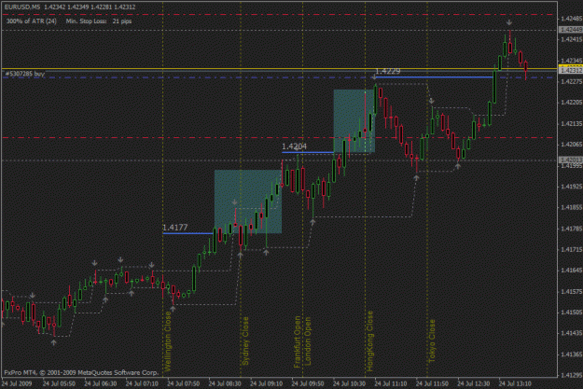Select the "#5307285 buy" order label

point(25,74)
